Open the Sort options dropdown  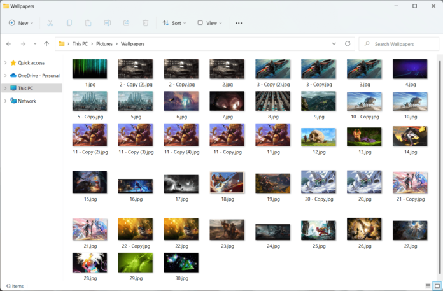(174, 23)
